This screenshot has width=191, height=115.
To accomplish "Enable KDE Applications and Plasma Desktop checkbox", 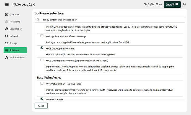I will (42, 36).
